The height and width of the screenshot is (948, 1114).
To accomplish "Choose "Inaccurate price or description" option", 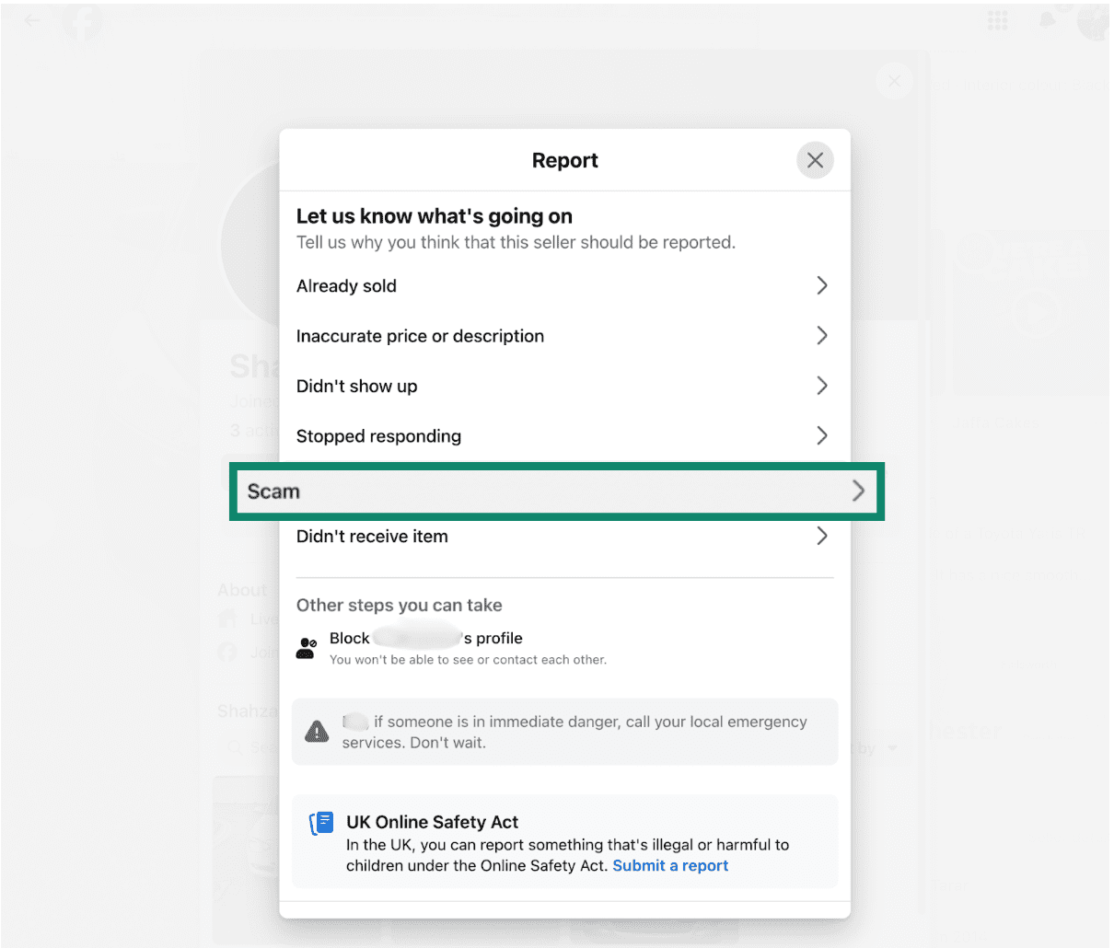I will 420,336.
